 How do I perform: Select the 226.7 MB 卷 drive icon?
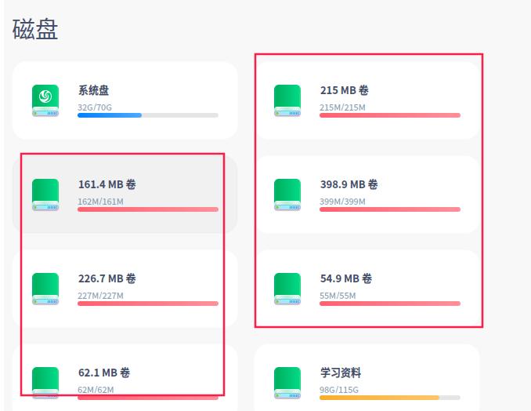(x=45, y=289)
